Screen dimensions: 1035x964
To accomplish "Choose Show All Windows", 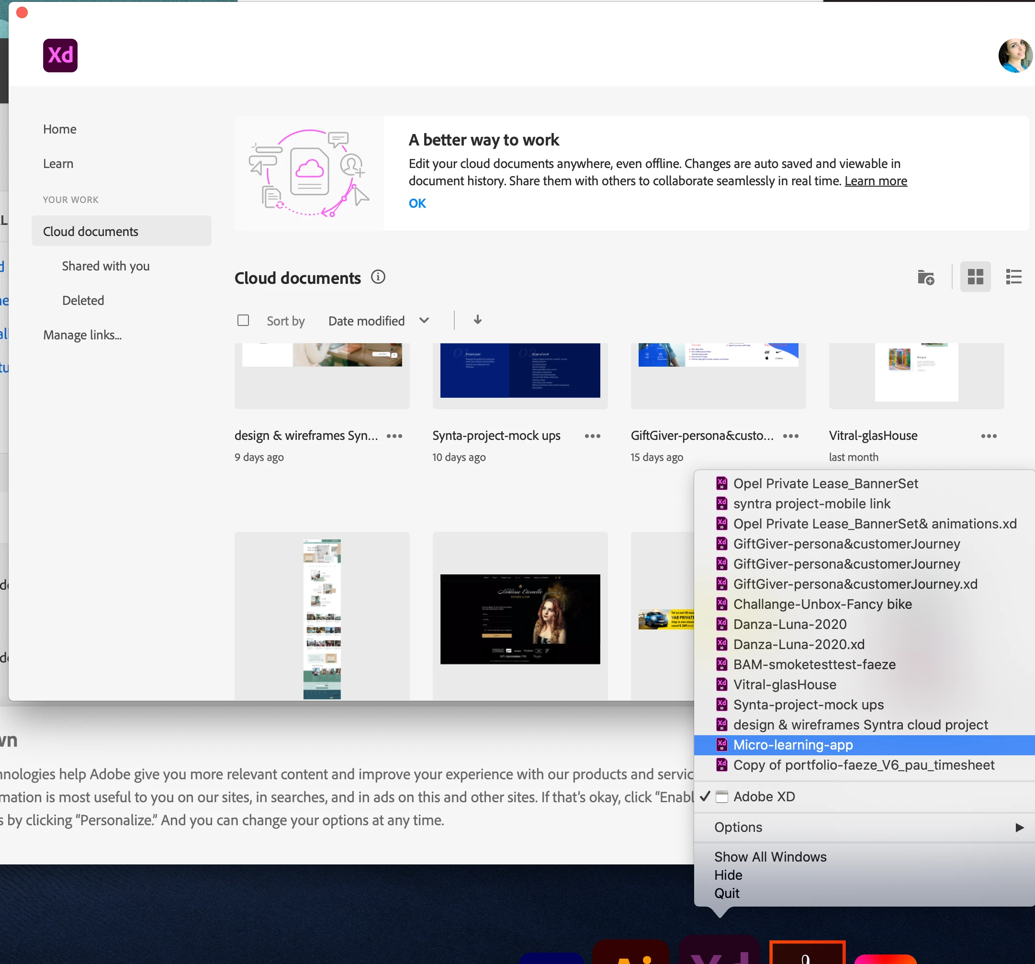I will click(x=770, y=857).
